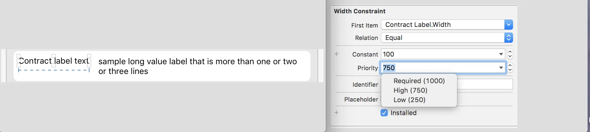Click the plus icon beside Installed
The width and height of the screenshot is (590, 132).
click(336, 112)
